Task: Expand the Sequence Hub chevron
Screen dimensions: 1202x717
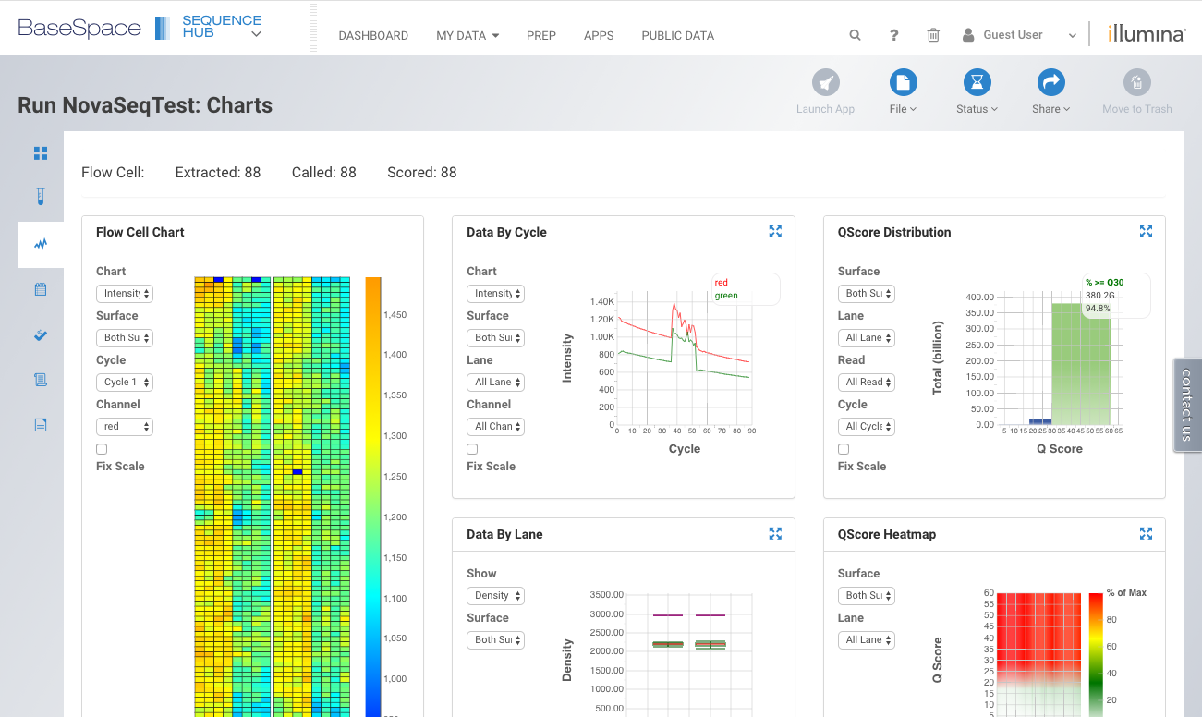Action: (x=256, y=34)
